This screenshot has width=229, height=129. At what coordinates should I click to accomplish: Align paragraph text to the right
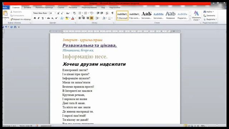pyautogui.click(x=87, y=18)
